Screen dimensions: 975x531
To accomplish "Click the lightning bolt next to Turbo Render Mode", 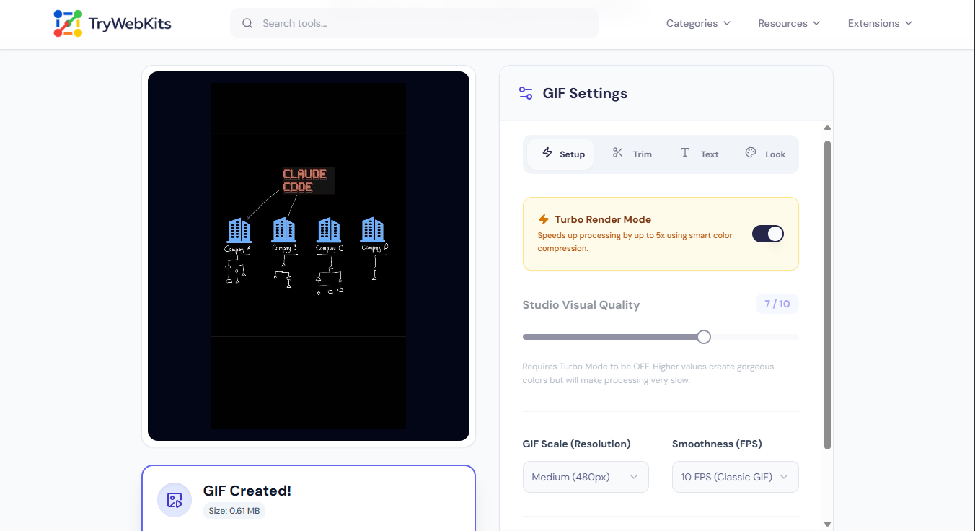I will [x=544, y=219].
